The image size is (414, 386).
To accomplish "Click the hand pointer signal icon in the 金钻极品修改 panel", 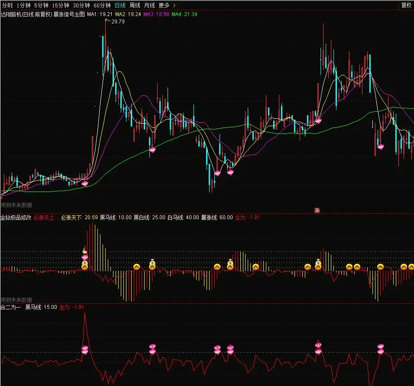I will [x=84, y=251].
